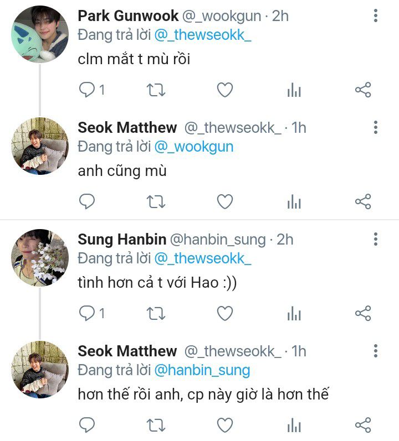Like Park Gunwook's 'clm mắt t mù rồi' tweet
The height and width of the screenshot is (441, 399).
225,90
